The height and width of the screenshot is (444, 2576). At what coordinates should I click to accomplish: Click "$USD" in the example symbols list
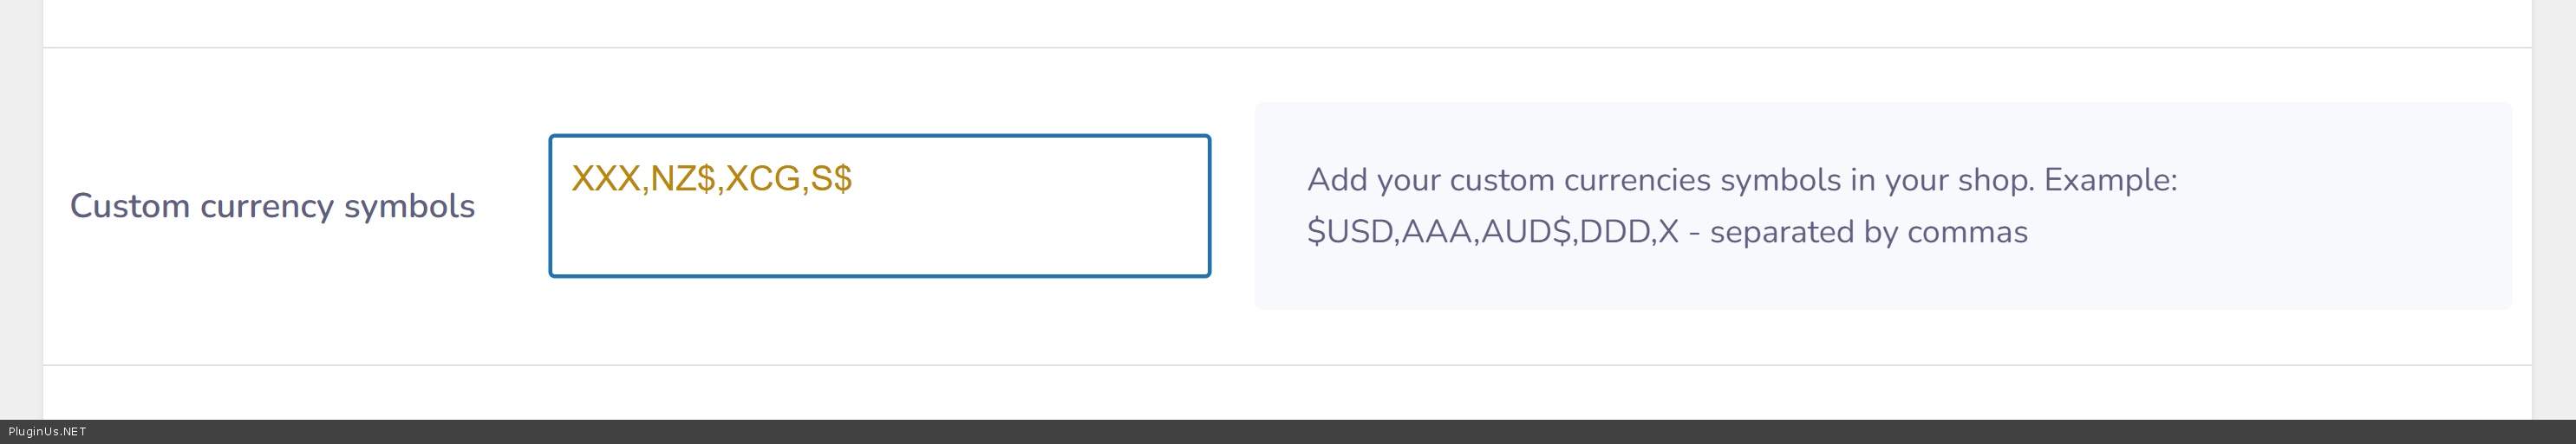[x=1349, y=233]
